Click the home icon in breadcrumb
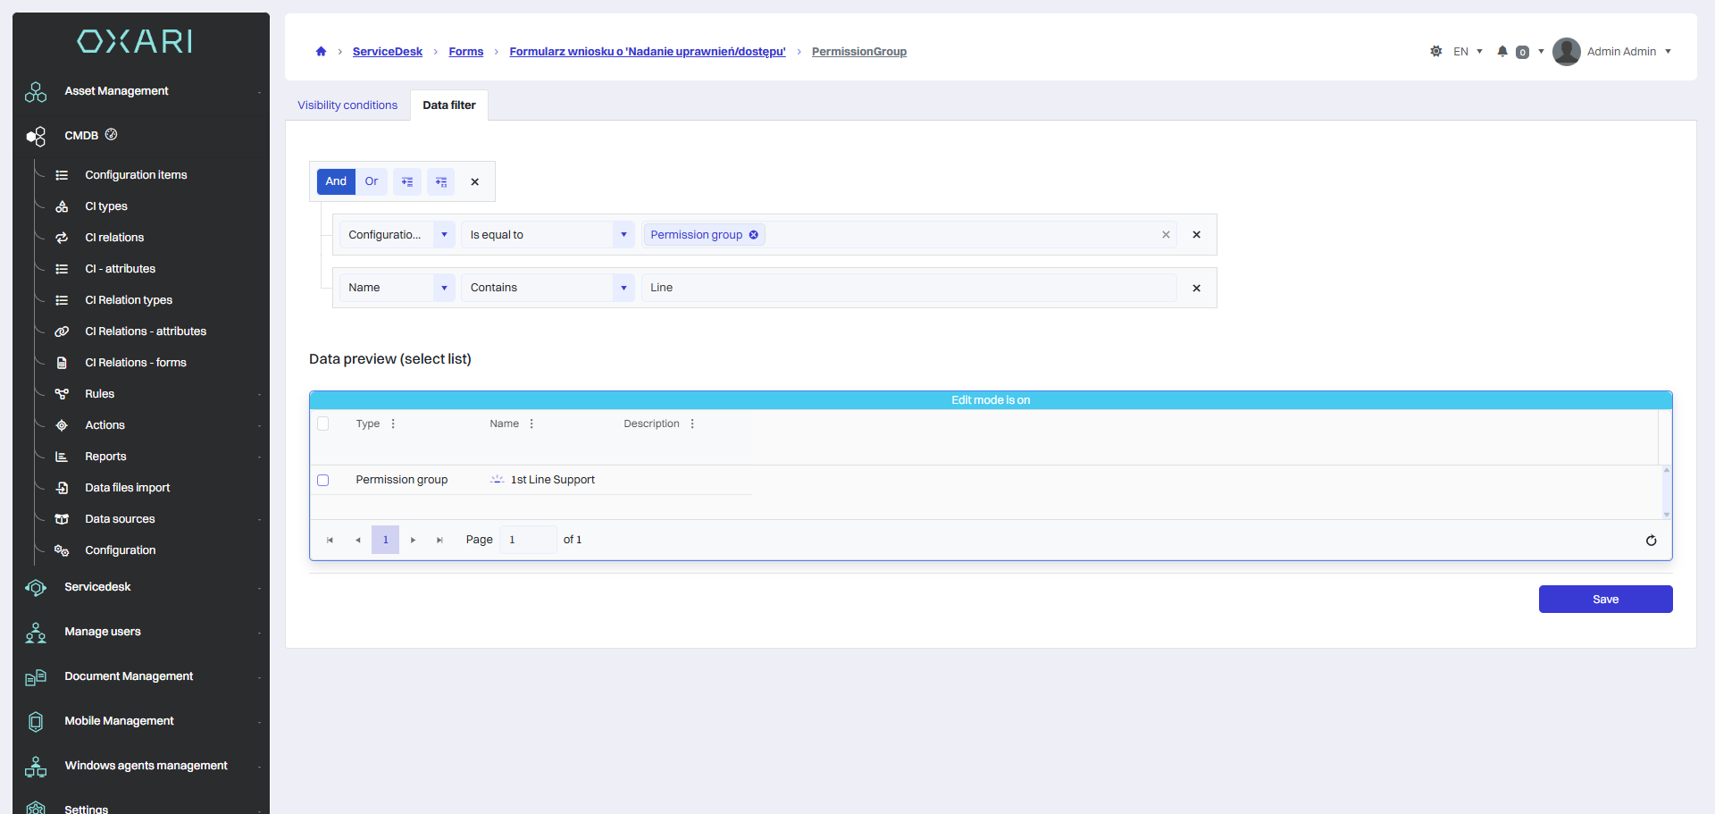This screenshot has width=1715, height=814. tap(321, 52)
